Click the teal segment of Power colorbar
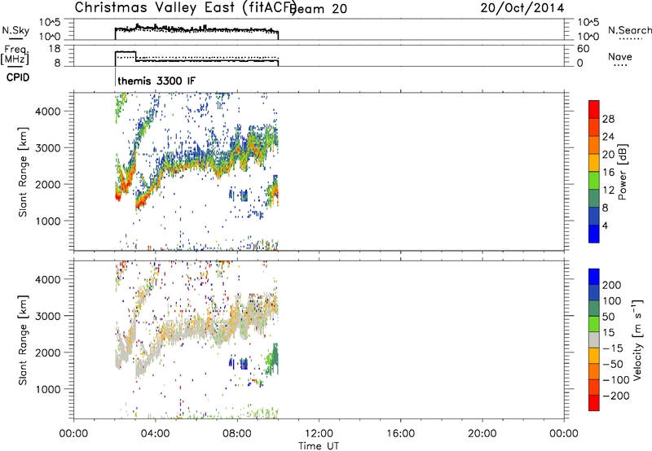This screenshot has width=652, height=451. tap(594, 199)
